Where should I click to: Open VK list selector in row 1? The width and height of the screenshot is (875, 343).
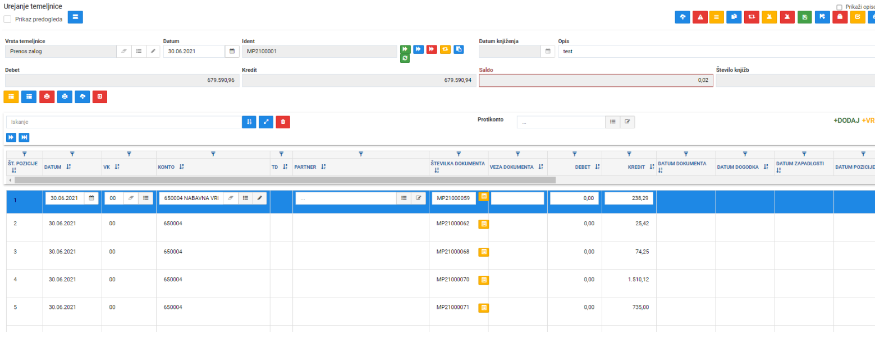pyautogui.click(x=145, y=198)
